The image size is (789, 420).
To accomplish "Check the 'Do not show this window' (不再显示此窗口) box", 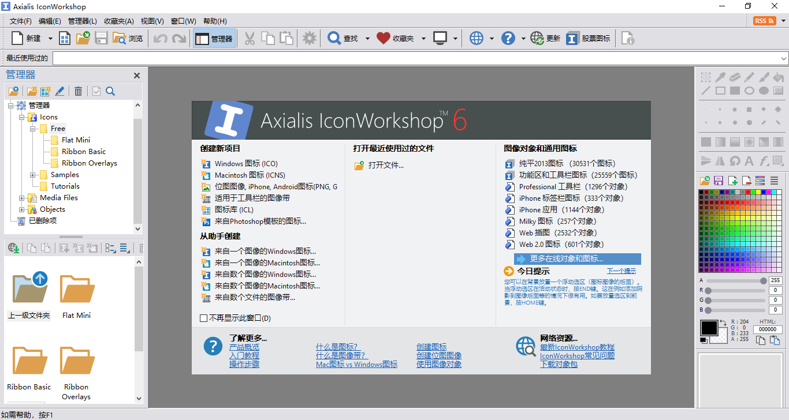I will pyautogui.click(x=203, y=318).
